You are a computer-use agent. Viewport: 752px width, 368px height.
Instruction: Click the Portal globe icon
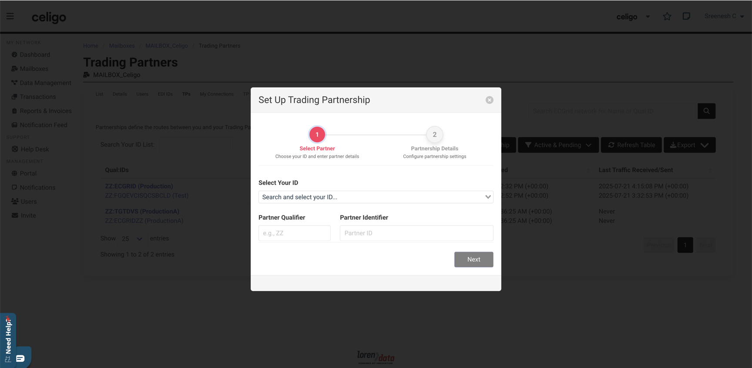click(14, 173)
